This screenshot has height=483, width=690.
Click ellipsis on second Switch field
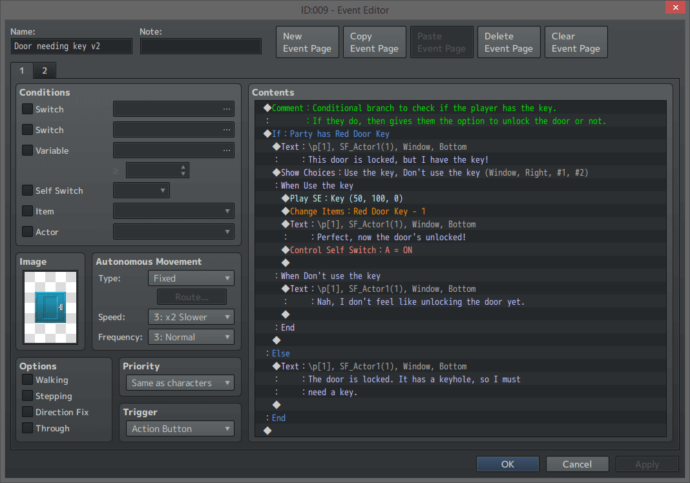click(226, 130)
